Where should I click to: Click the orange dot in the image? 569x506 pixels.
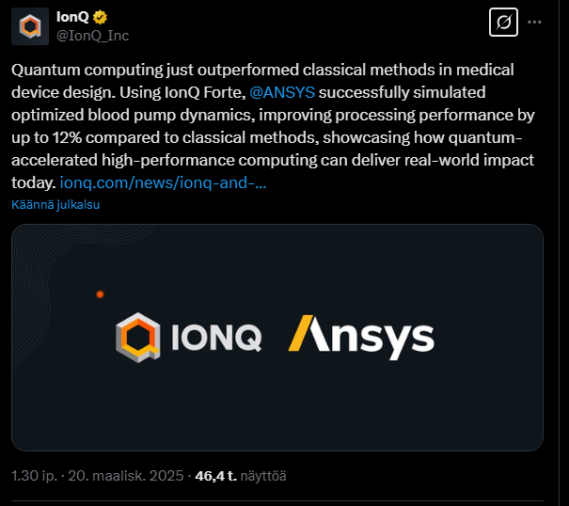click(x=100, y=294)
